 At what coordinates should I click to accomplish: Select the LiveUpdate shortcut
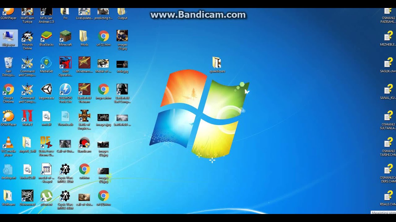pos(84,14)
